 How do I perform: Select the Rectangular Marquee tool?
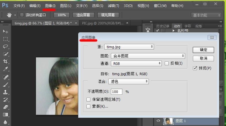(5, 39)
